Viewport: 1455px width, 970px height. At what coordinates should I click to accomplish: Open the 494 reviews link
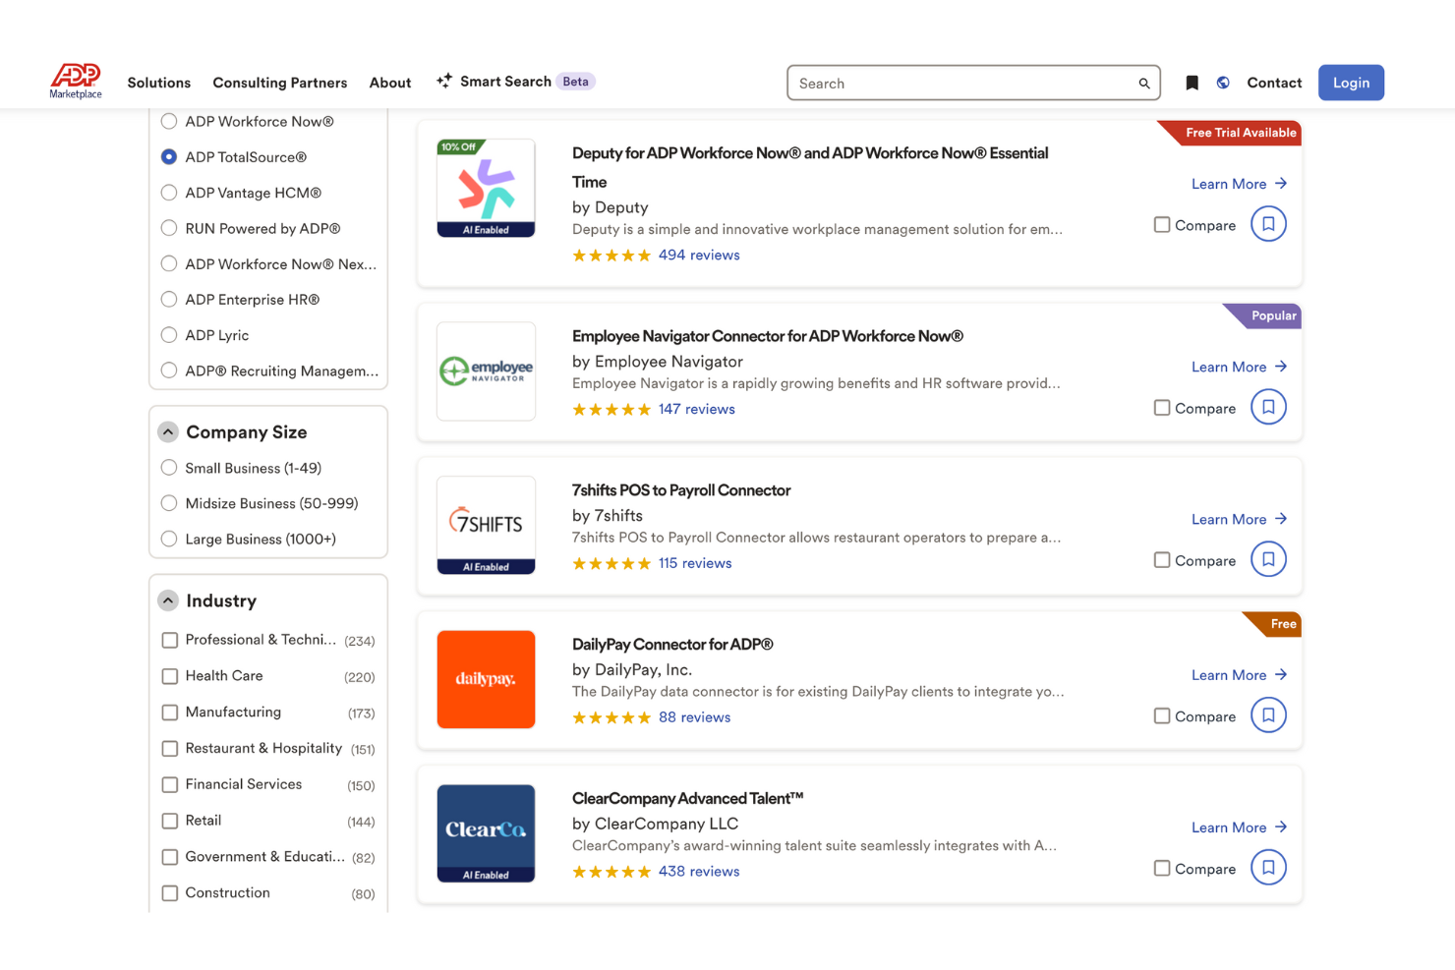(699, 256)
